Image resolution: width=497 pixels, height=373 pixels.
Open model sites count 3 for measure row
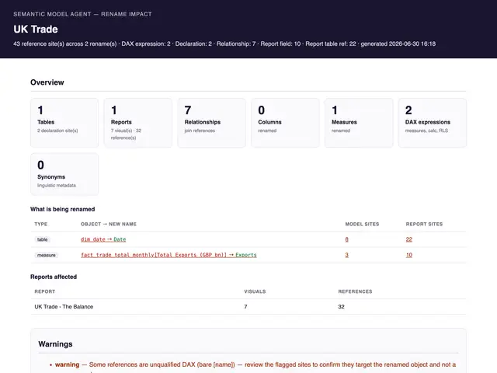pos(347,255)
